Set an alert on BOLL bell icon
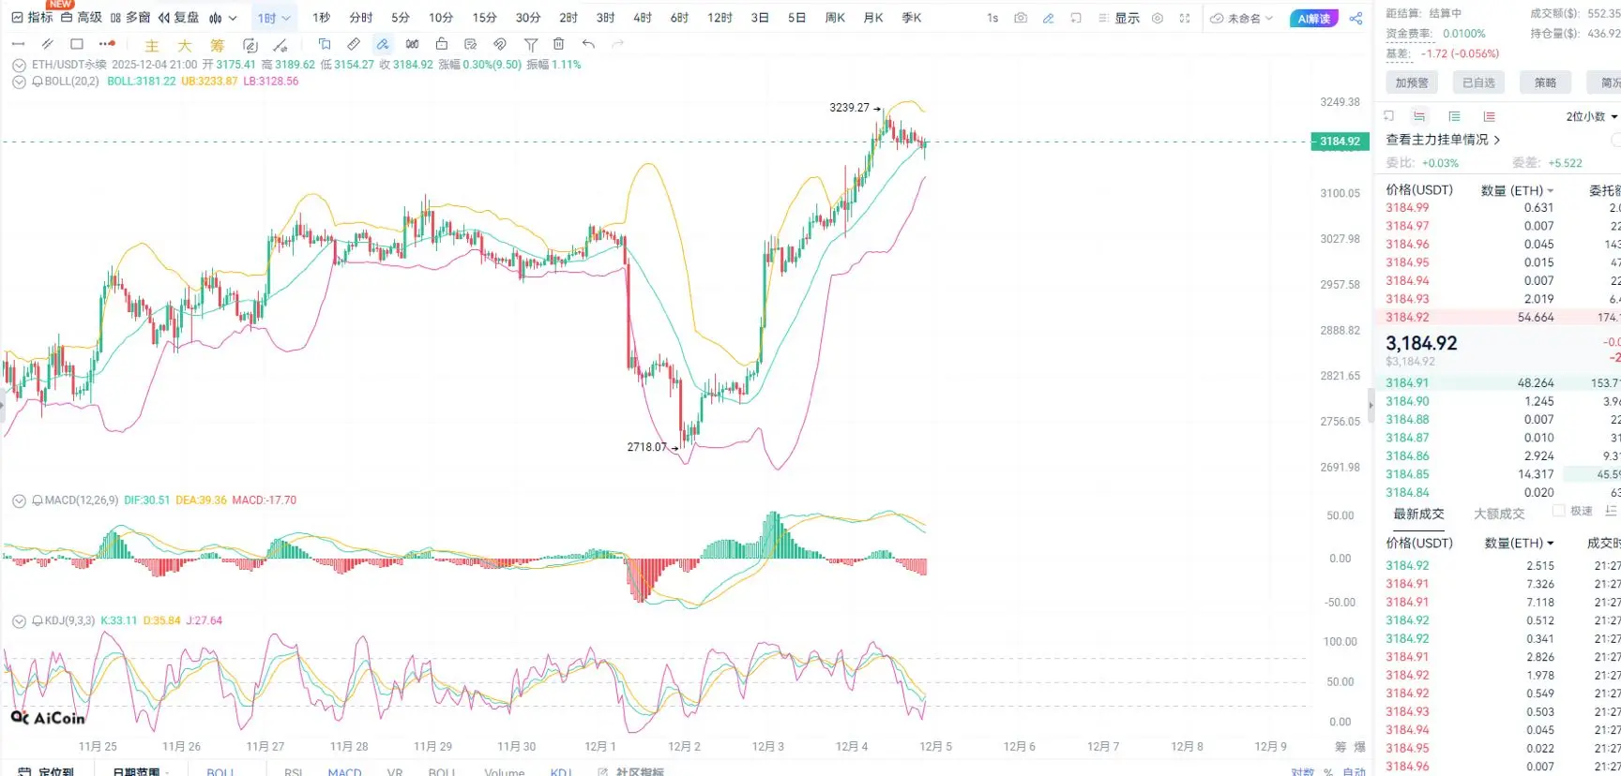The height and width of the screenshot is (776, 1621). [38, 82]
